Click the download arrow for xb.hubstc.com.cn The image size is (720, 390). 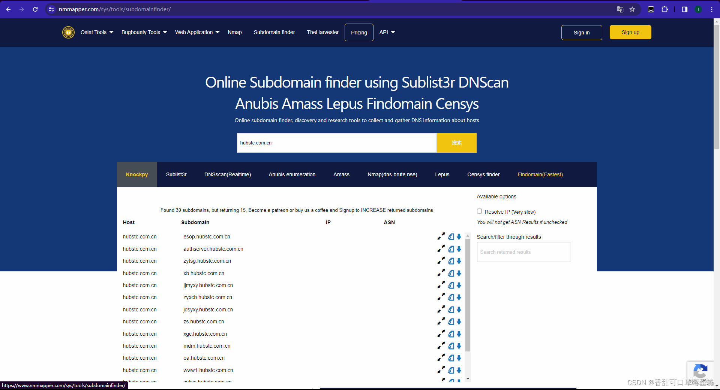point(459,273)
